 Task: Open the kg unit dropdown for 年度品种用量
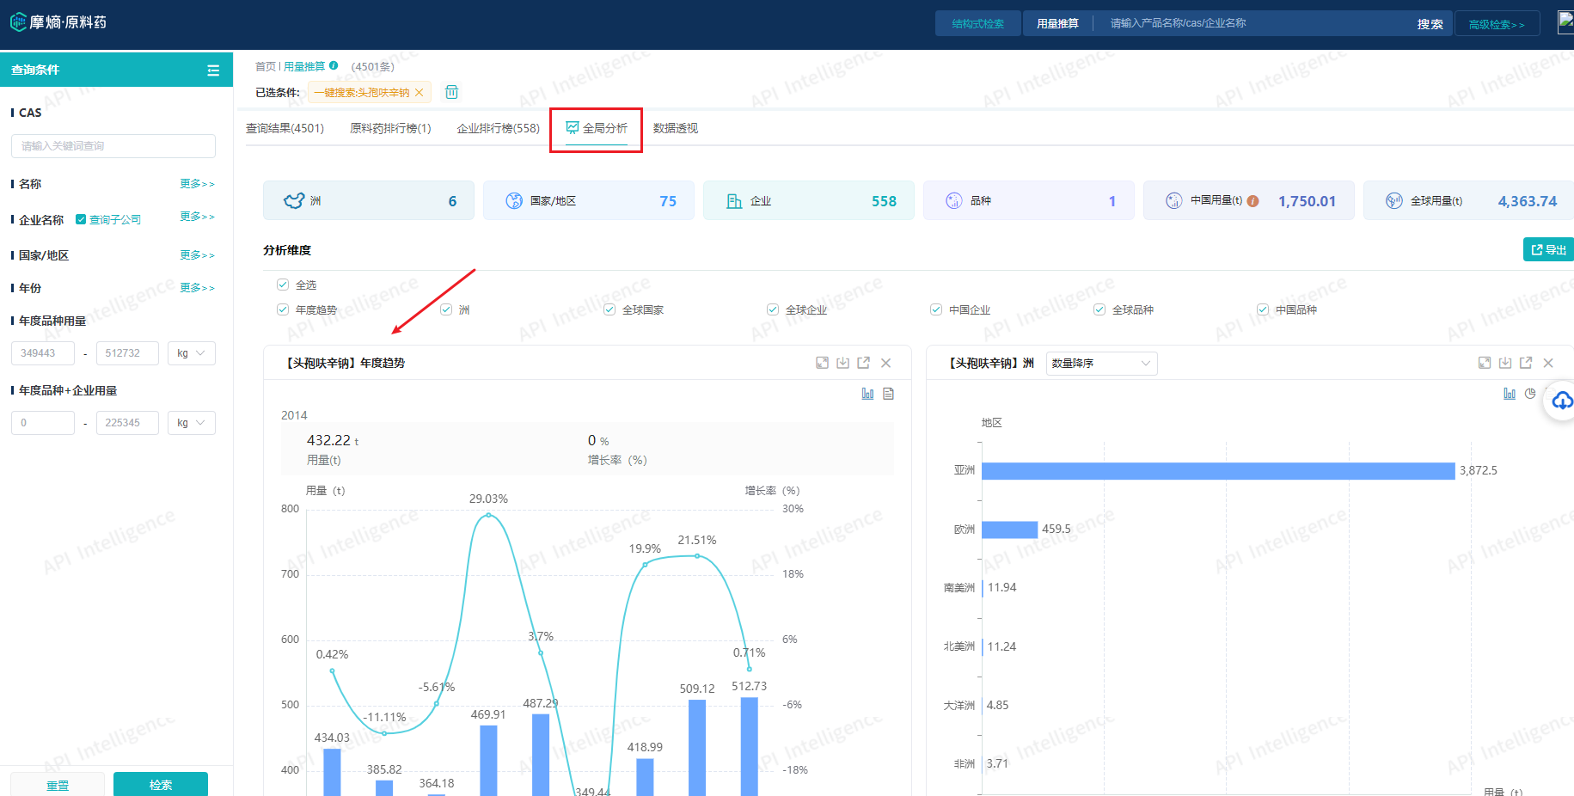[x=191, y=353]
